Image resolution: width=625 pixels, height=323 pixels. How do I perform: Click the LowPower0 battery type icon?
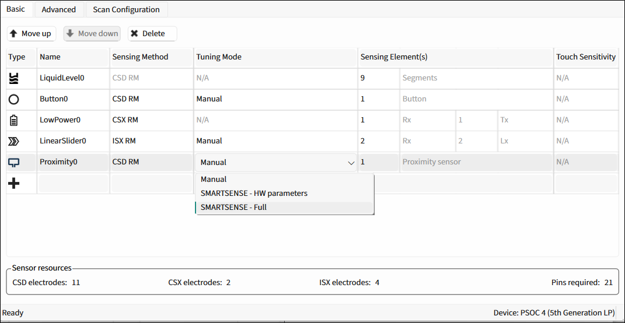click(x=14, y=120)
